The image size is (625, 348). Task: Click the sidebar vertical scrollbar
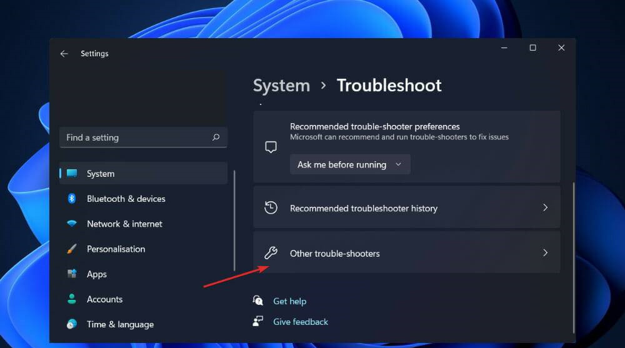pos(234,221)
